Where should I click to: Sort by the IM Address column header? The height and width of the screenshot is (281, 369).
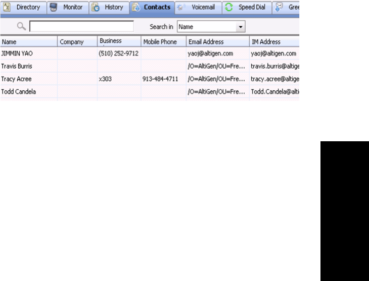[274, 41]
